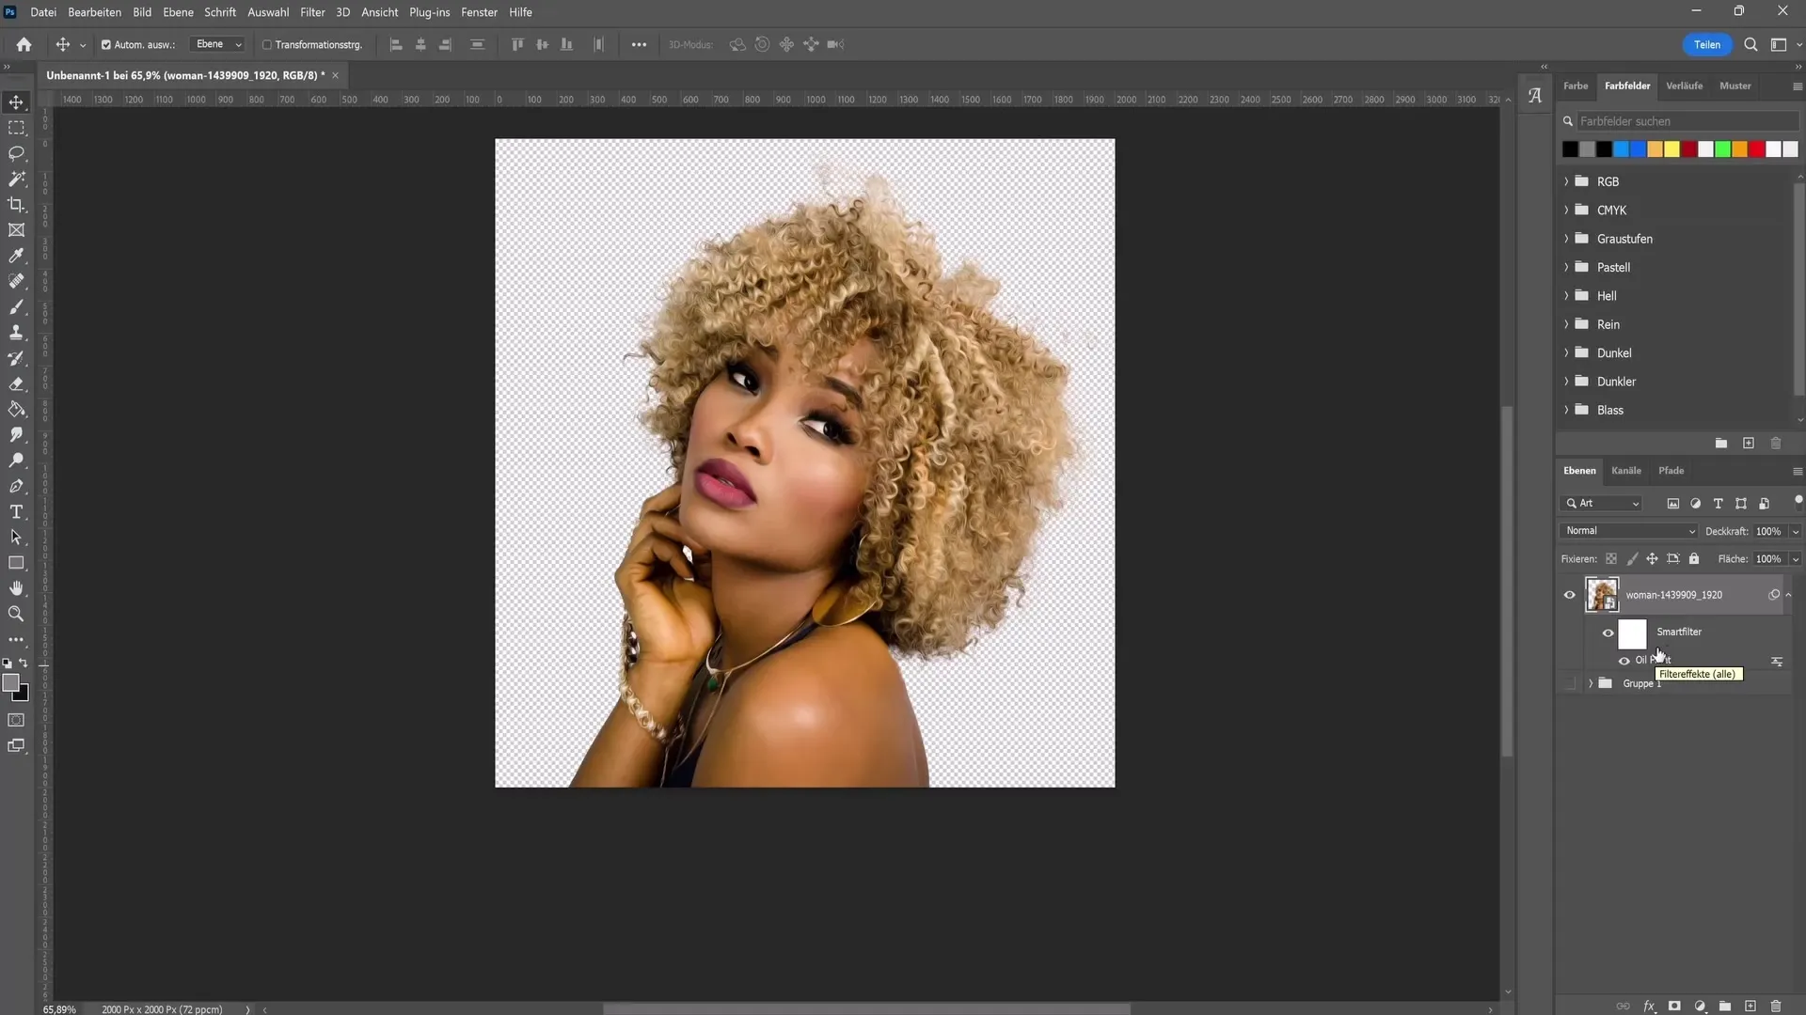Viewport: 1806px width, 1015px height.
Task: Expand the RGB color swatch folder
Action: point(1566,181)
